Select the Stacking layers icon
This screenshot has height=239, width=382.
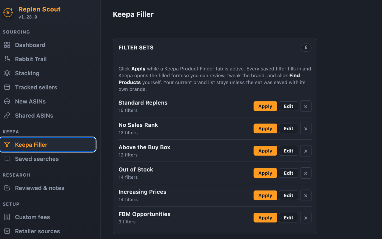7,73
